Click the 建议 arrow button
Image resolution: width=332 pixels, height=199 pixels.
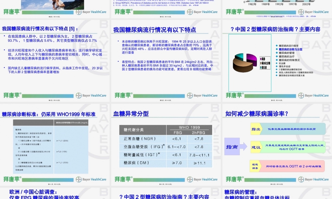click(x=256, y=147)
